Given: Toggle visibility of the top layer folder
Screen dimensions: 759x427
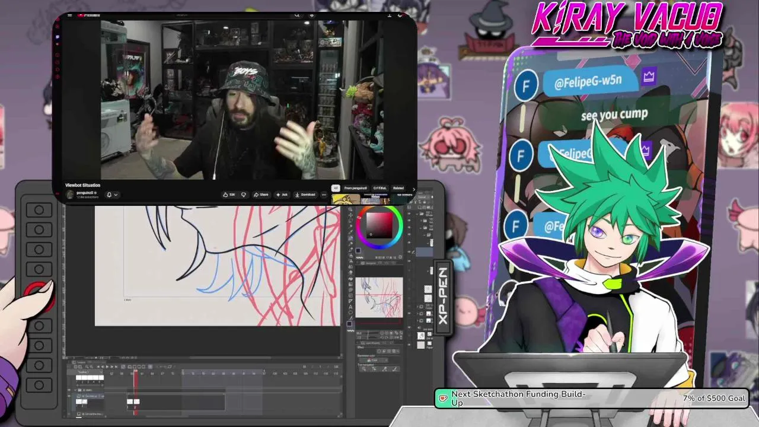Looking at the screenshot, I should (409, 214).
